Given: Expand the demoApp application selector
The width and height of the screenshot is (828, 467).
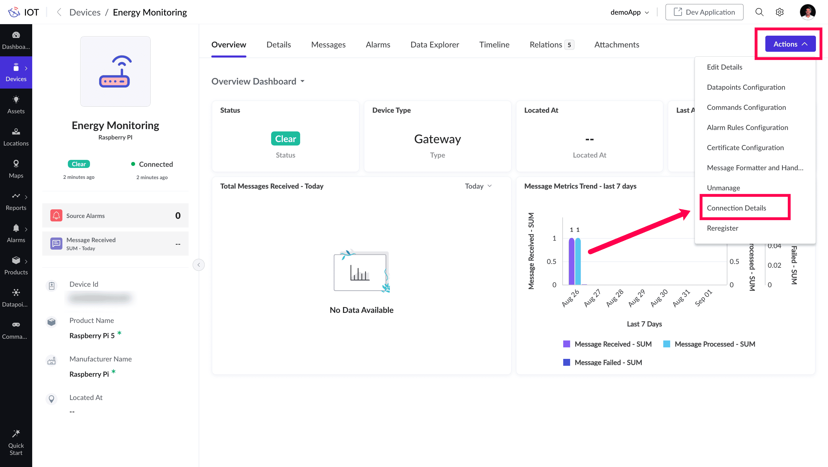Looking at the screenshot, I should click(629, 12).
